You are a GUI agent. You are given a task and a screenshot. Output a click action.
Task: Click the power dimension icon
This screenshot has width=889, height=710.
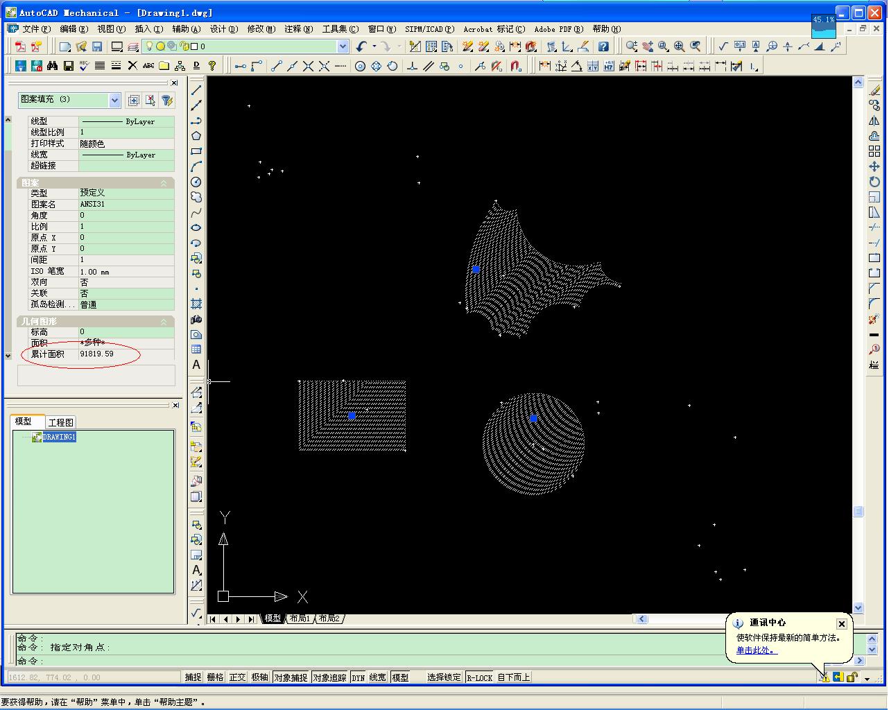[x=545, y=66]
